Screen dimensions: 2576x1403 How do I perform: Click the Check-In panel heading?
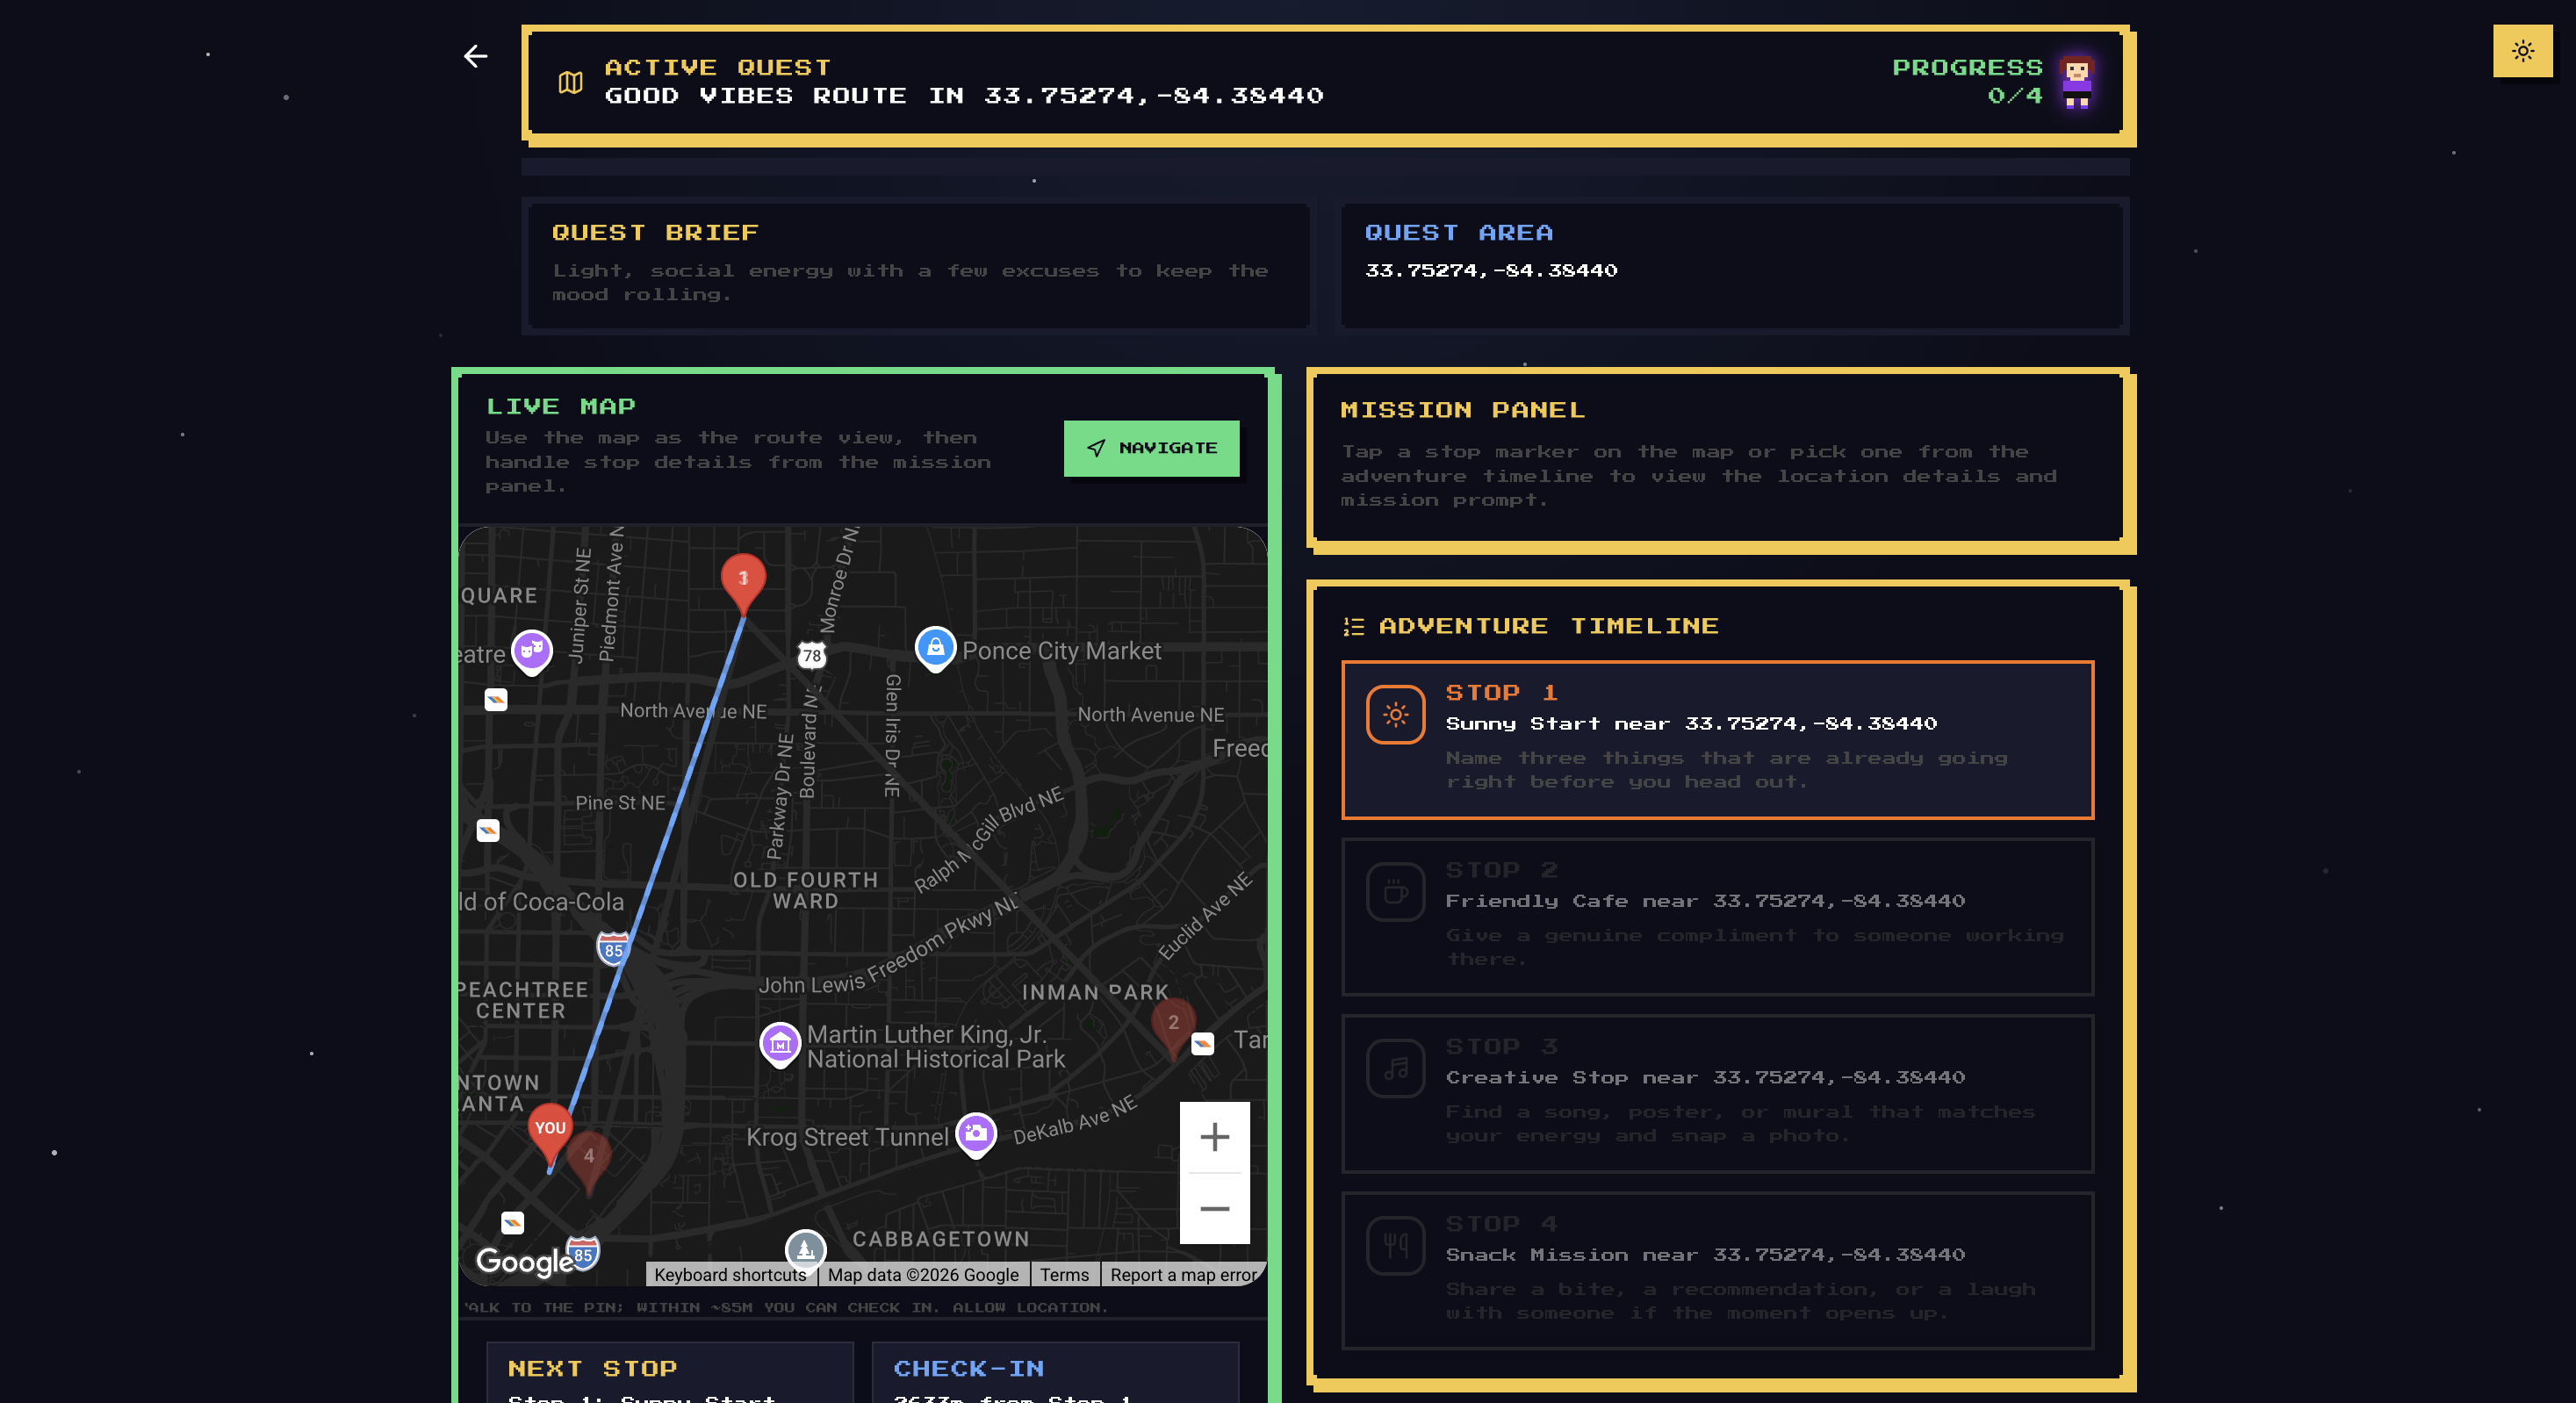tap(968, 1368)
